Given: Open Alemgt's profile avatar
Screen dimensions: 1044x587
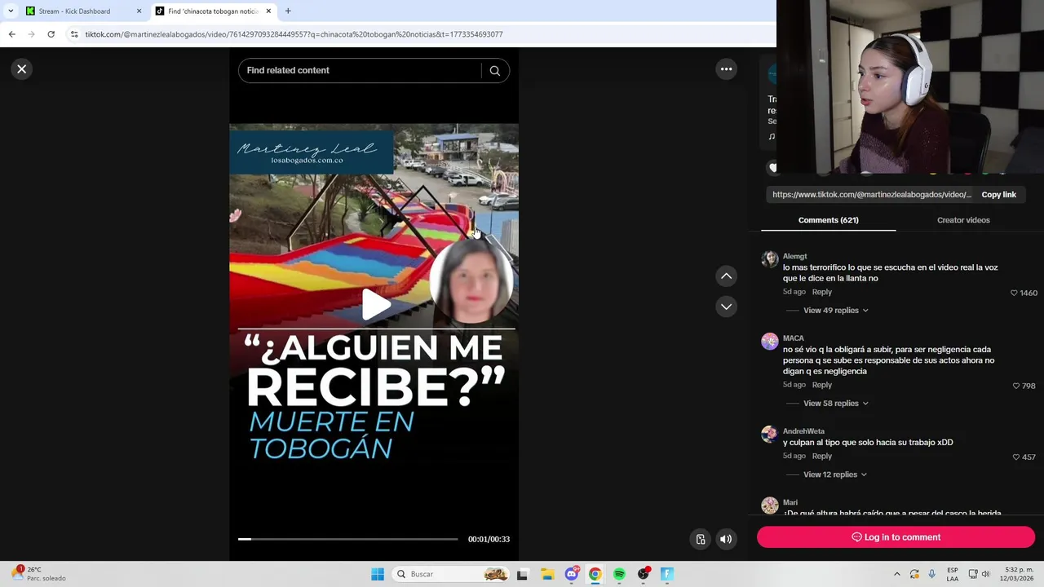Looking at the screenshot, I should [x=770, y=259].
